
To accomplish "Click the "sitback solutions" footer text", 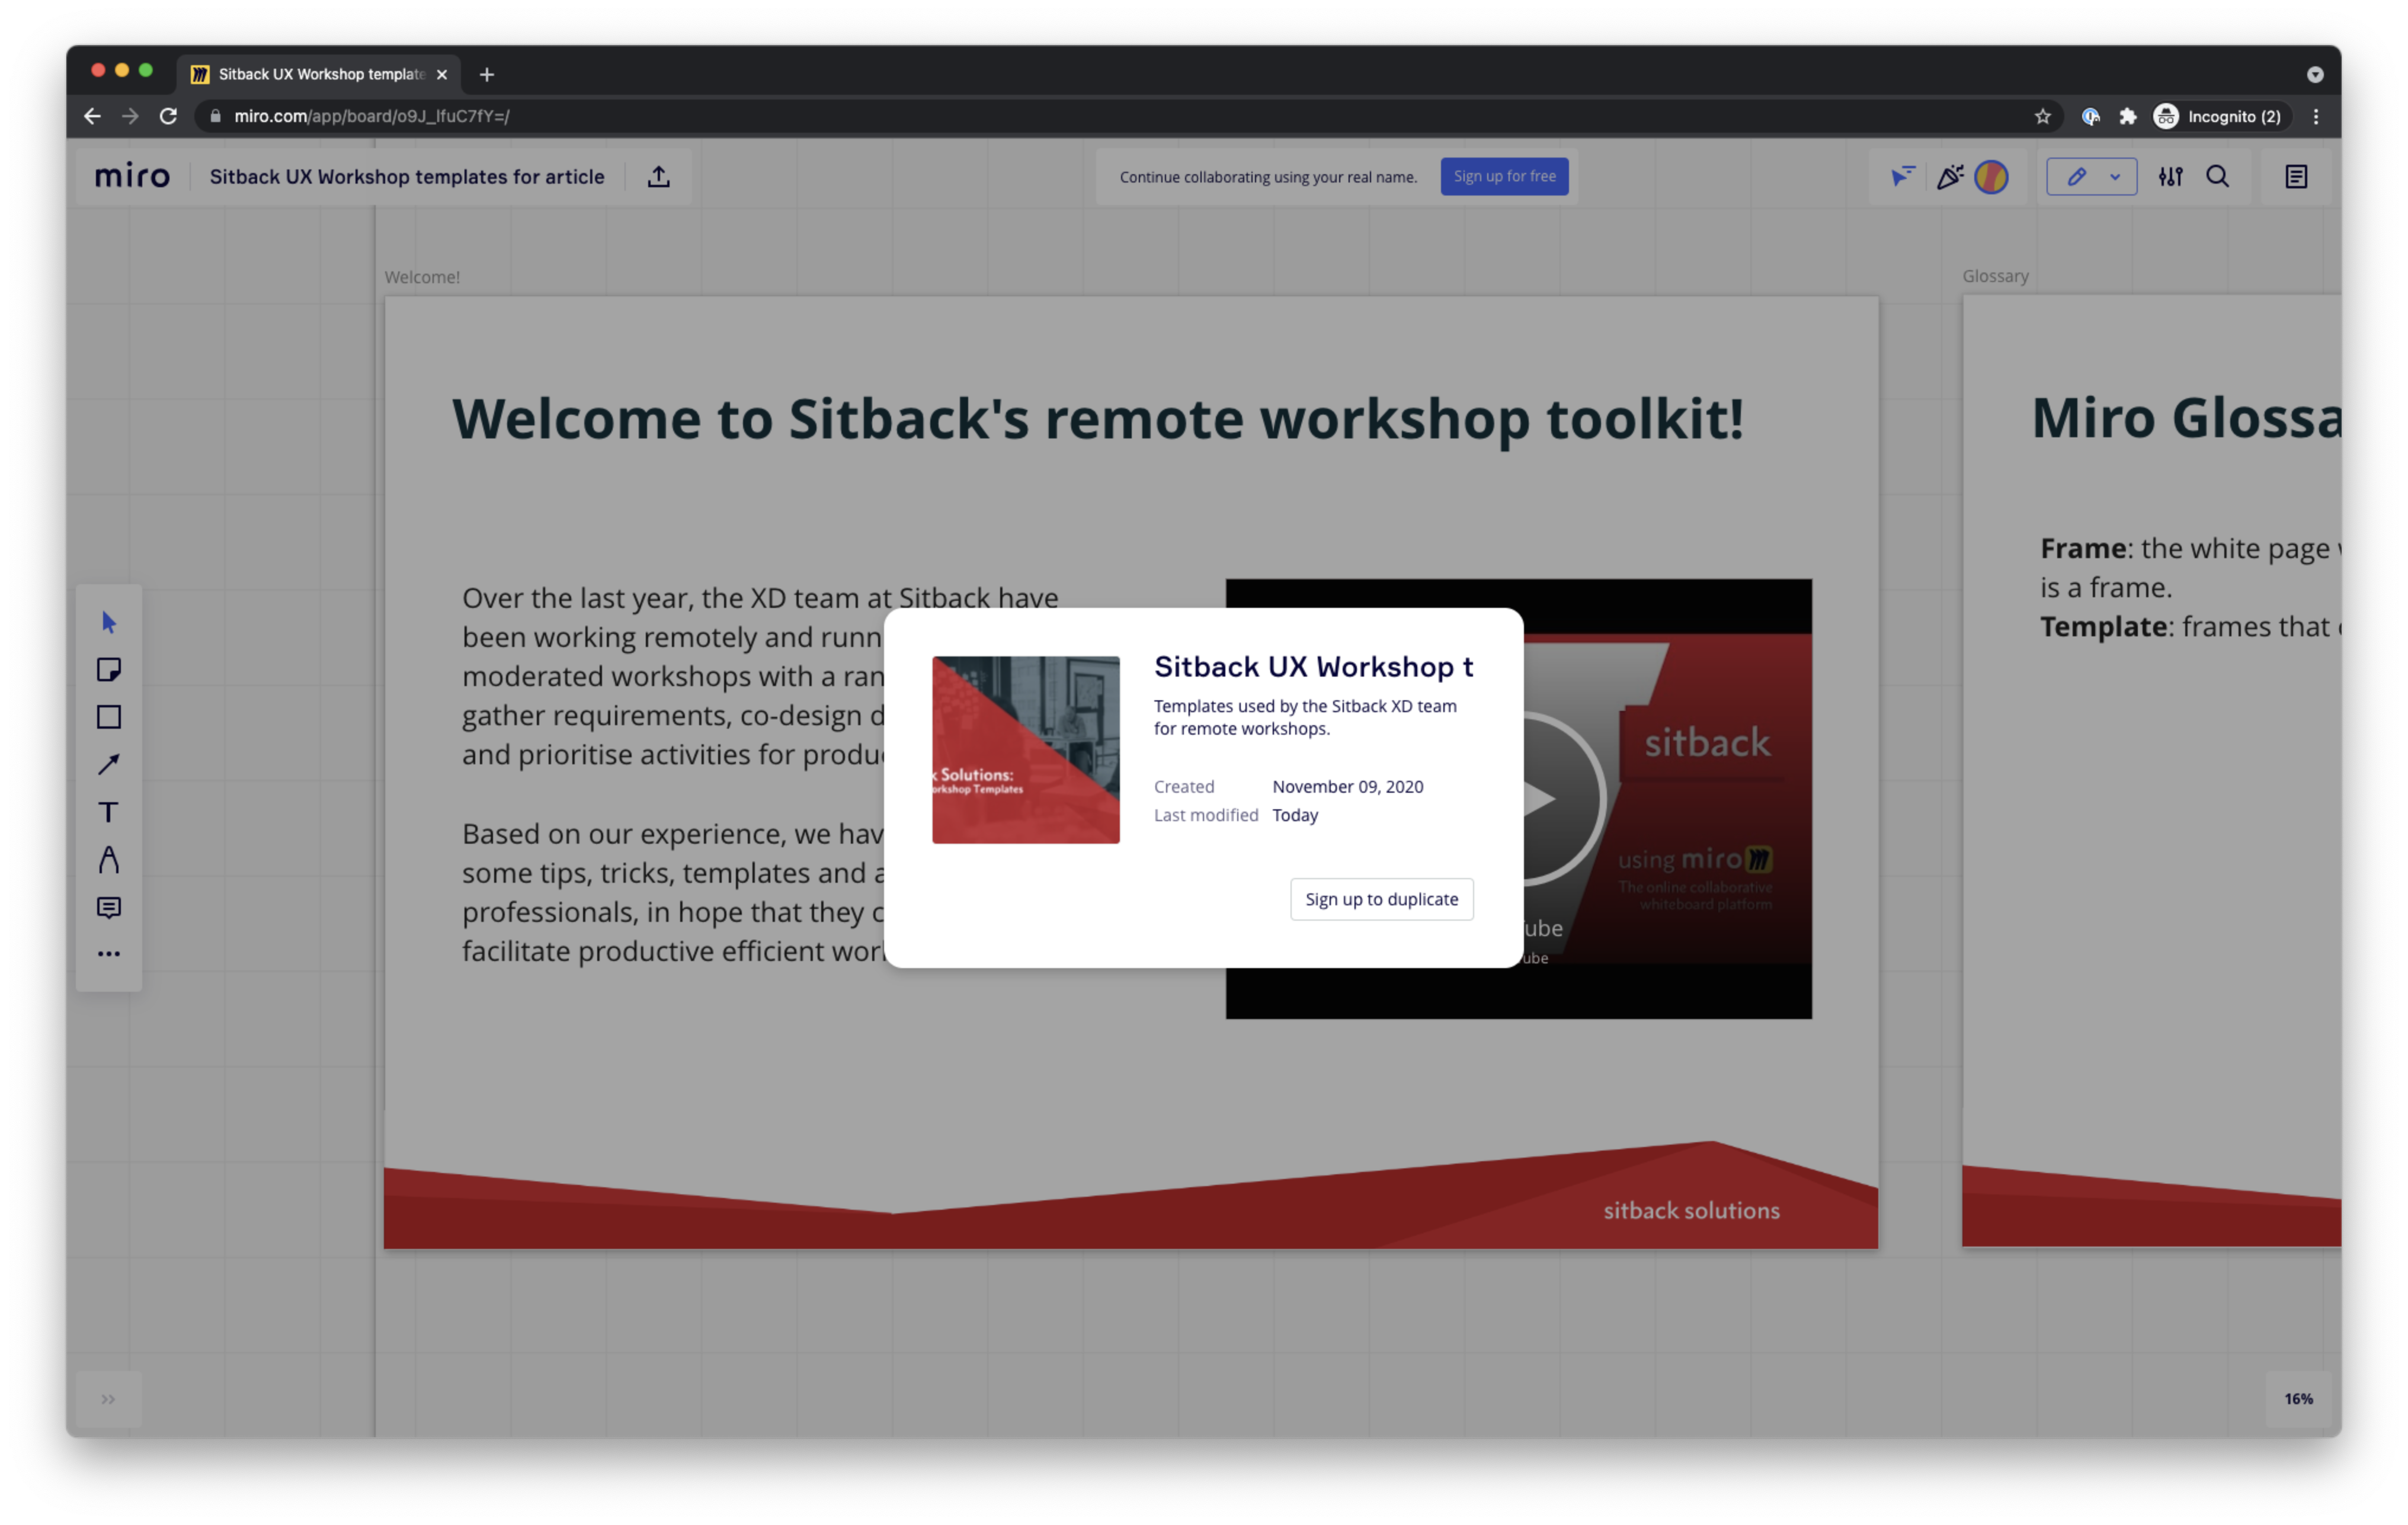I will click(x=1691, y=1211).
